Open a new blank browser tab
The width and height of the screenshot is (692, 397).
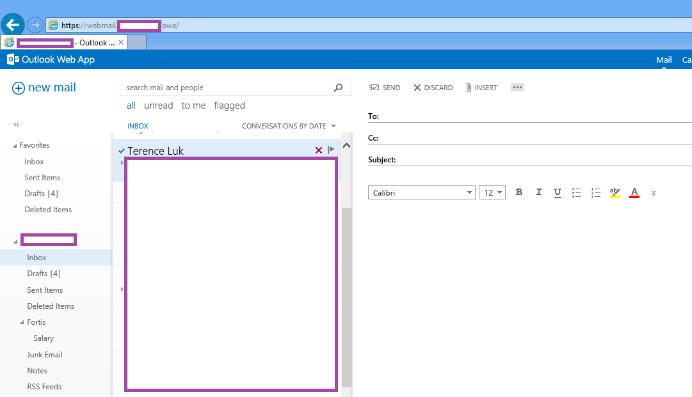(137, 43)
